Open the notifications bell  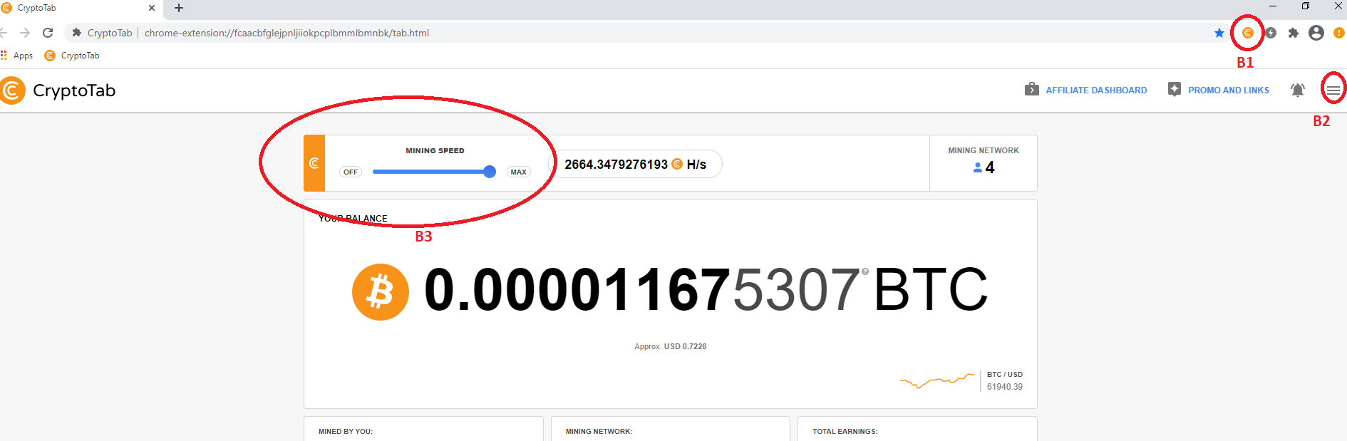tap(1298, 90)
